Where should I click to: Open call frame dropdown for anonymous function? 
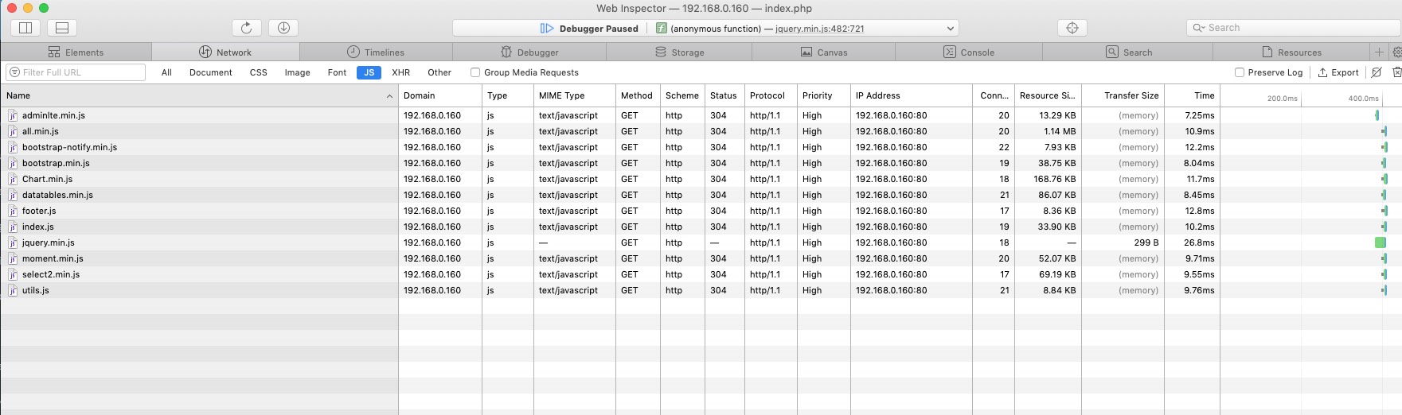click(x=950, y=28)
